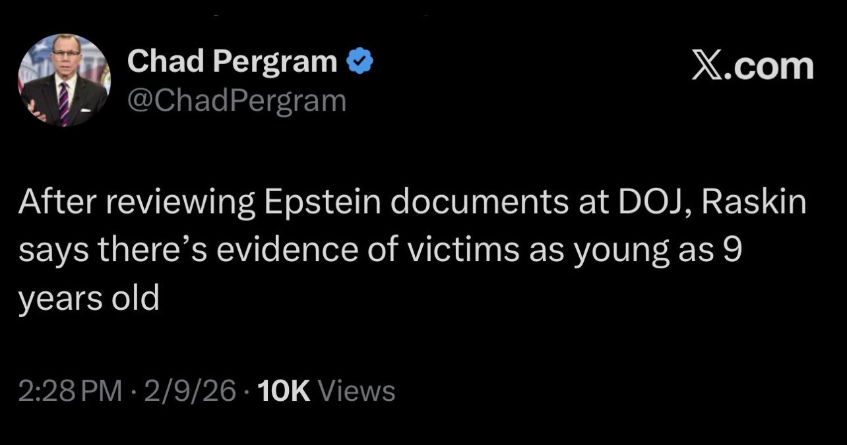The width and height of the screenshot is (847, 445).
Task: Click the display name Chad Pergram
Action: (232, 62)
